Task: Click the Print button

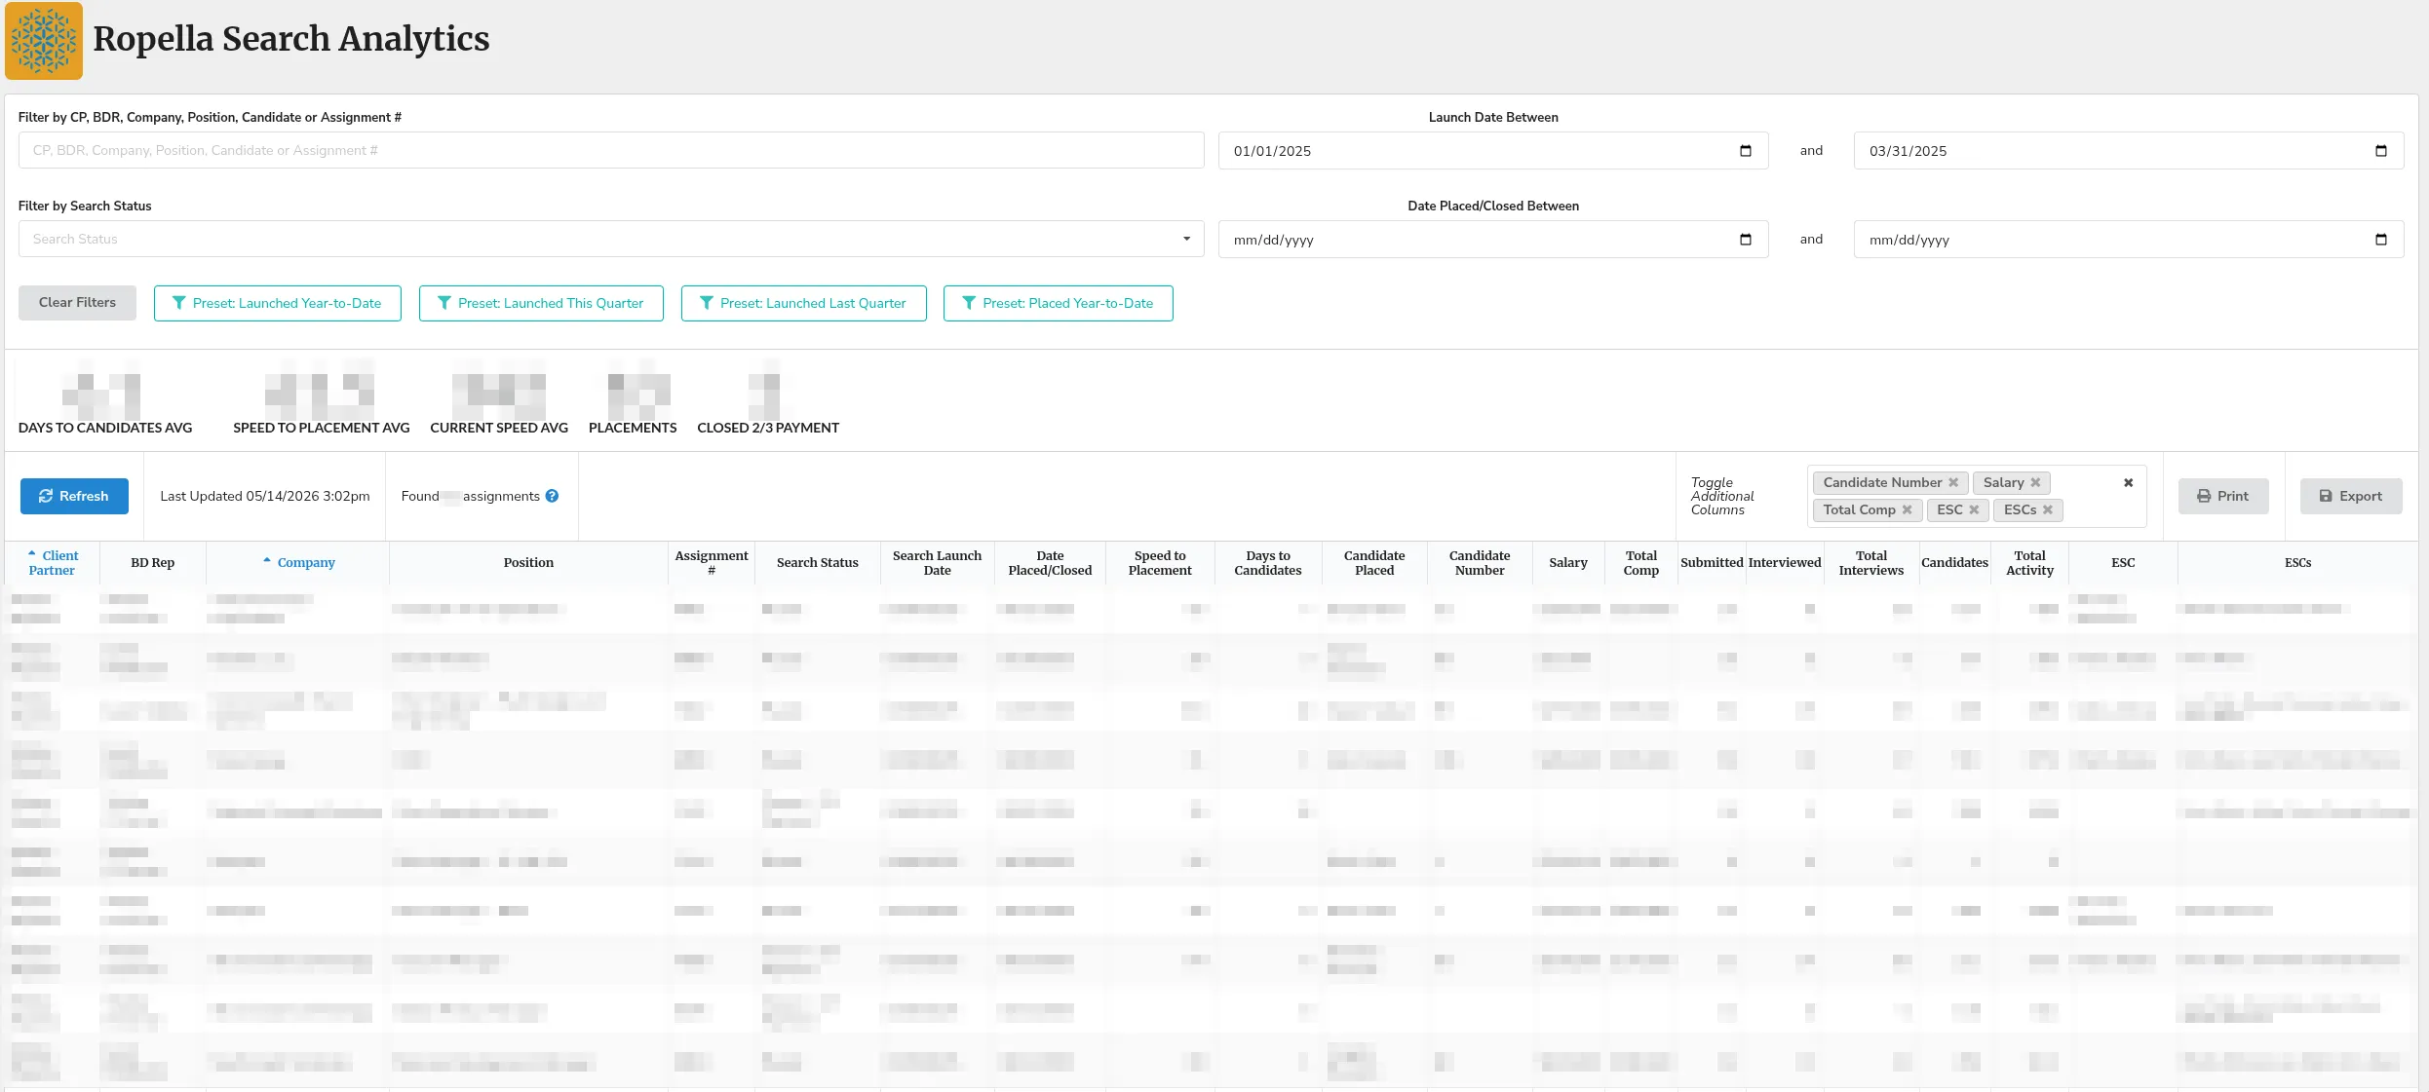Action: tap(2223, 496)
